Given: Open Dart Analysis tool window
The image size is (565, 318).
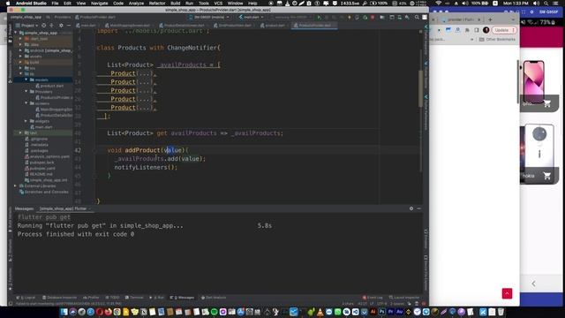Looking at the screenshot, I should pyautogui.click(x=214, y=298).
